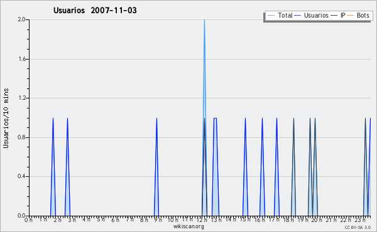This screenshot has height=232, width=377.
Task: Click the dark IP spike after 18 h
Action: coord(293,167)
